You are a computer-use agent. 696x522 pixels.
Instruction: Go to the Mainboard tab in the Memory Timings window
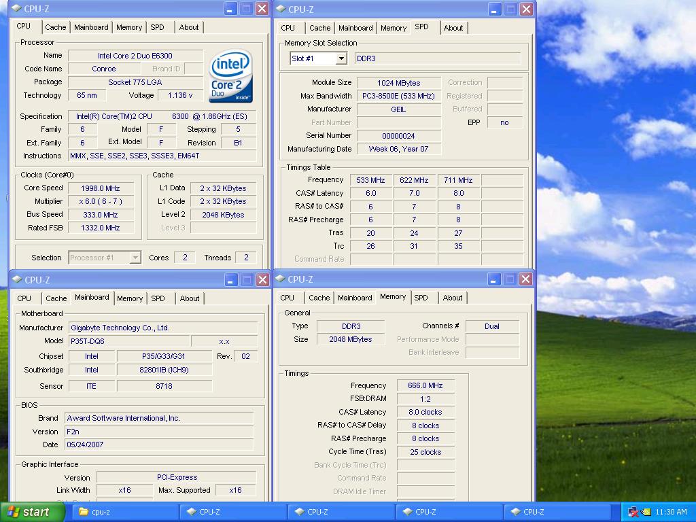[x=355, y=298]
